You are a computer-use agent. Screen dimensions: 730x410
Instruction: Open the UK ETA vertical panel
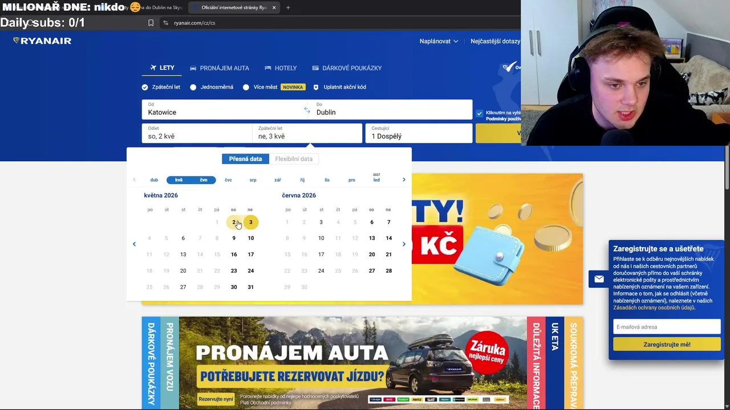point(555,363)
